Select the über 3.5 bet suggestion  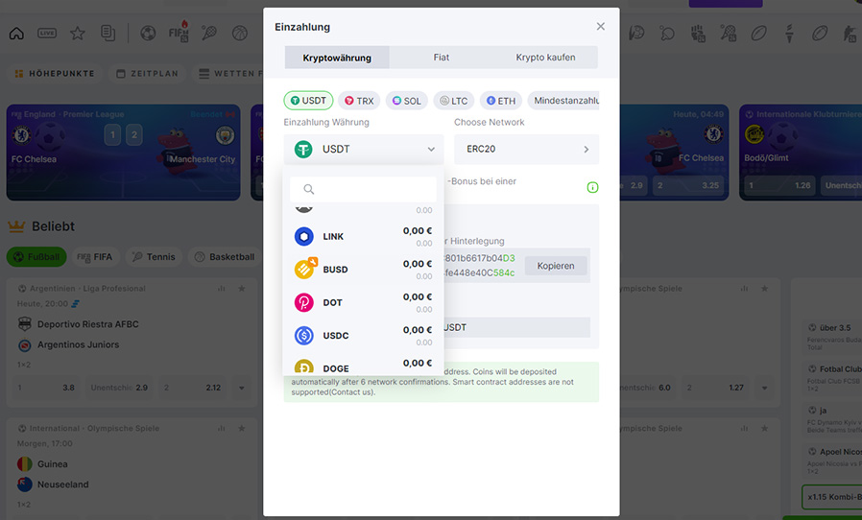point(834,337)
